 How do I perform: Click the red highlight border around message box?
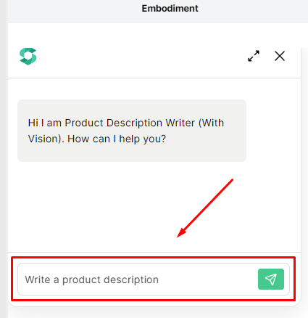click(x=154, y=258)
